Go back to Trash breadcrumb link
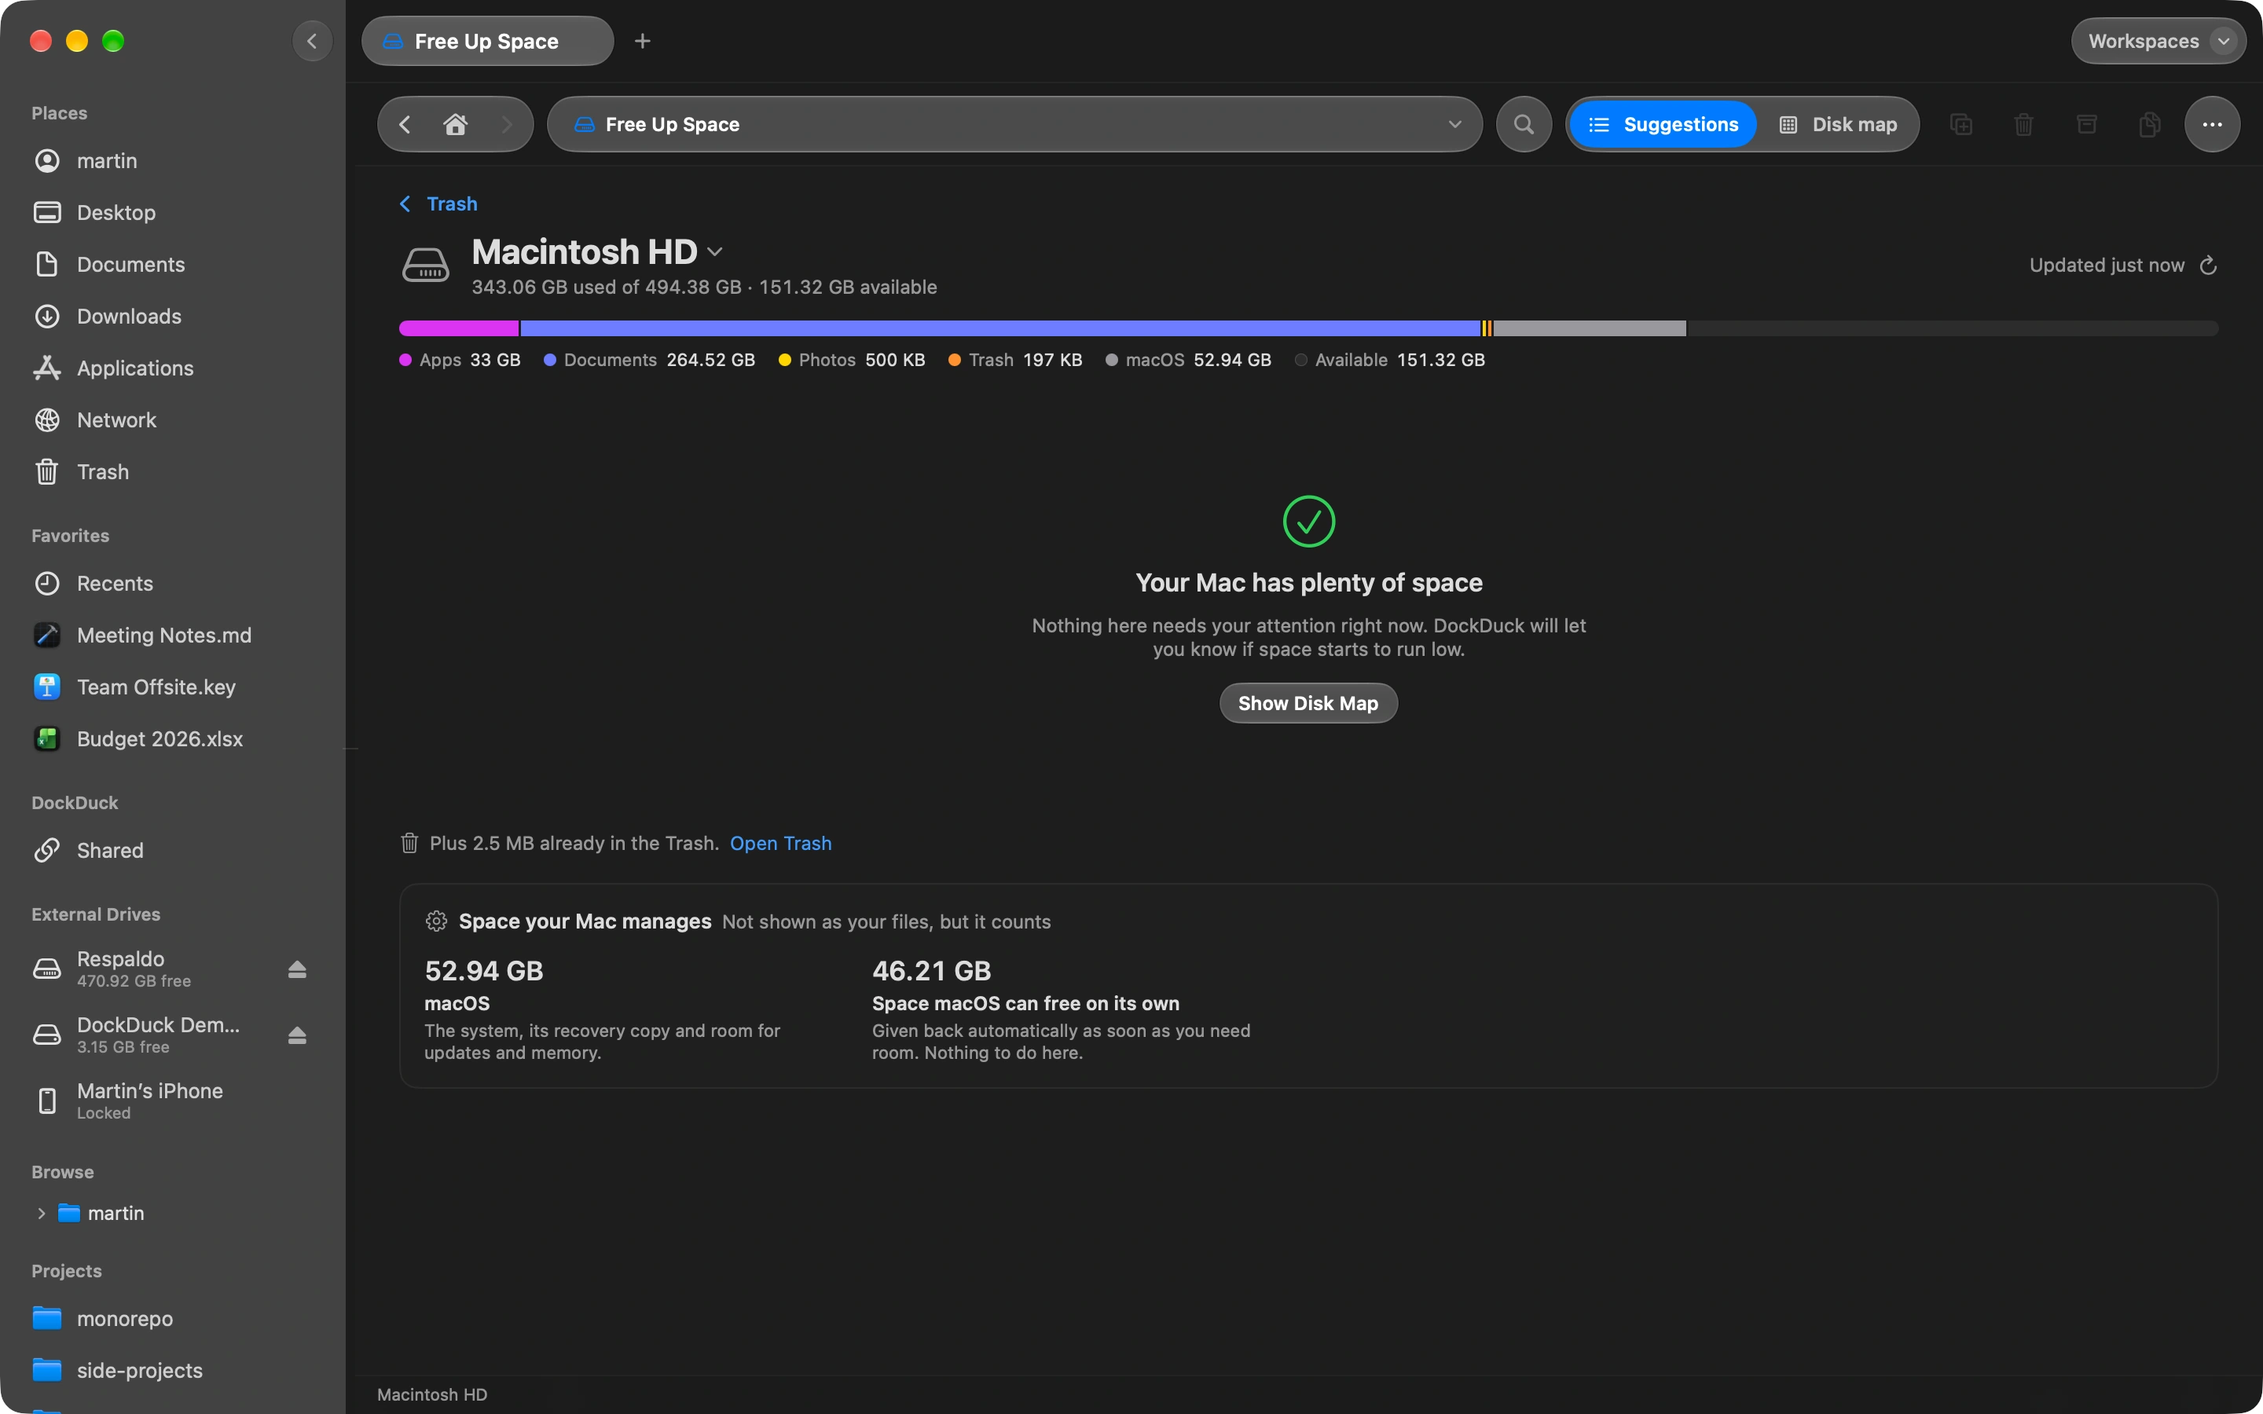The height and width of the screenshot is (1414, 2263). pos(438,204)
